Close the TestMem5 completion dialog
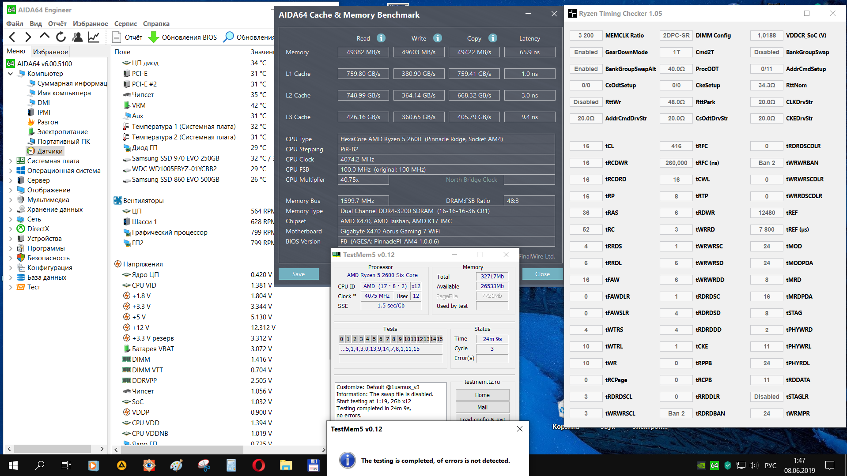The image size is (847, 476). coord(520,429)
